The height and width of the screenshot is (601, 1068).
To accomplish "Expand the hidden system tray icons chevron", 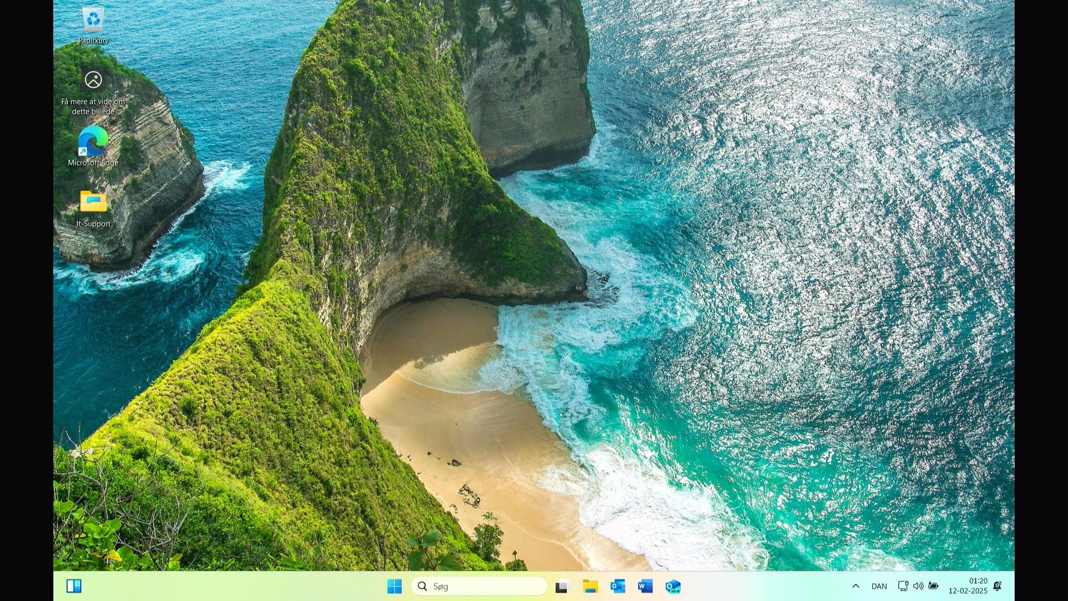I will click(856, 586).
